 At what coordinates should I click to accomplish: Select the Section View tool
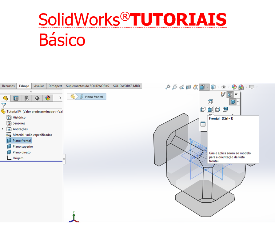(x=188, y=87)
